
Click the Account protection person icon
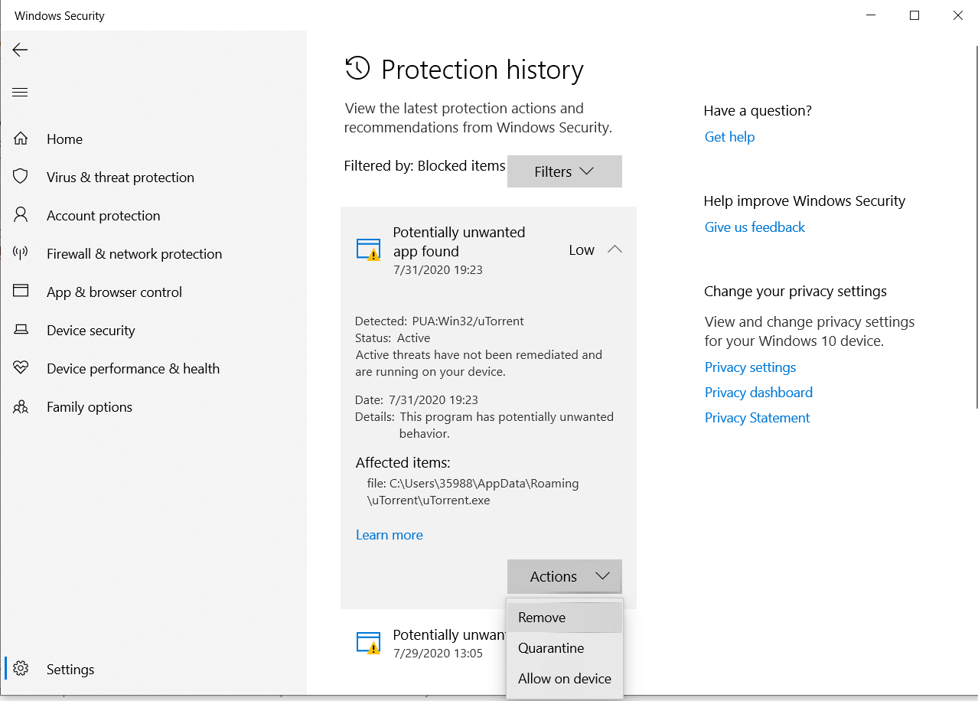coord(21,215)
